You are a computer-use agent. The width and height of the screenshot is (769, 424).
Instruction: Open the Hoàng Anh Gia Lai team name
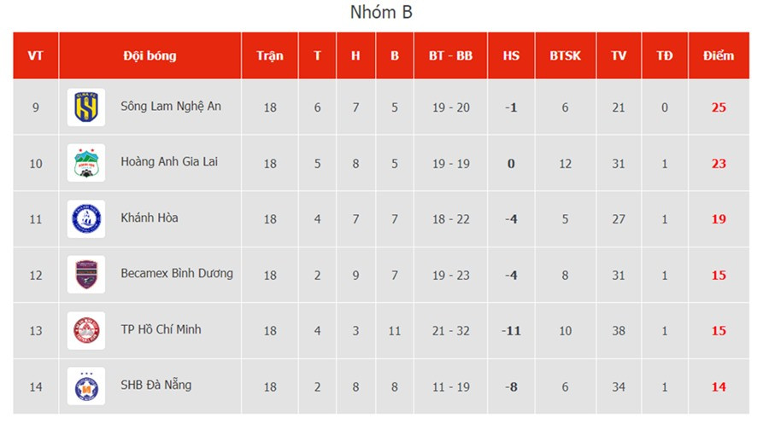click(x=169, y=161)
